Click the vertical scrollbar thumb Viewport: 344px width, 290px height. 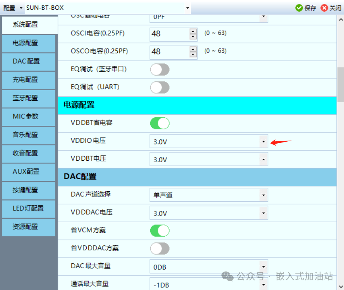tap(341, 84)
